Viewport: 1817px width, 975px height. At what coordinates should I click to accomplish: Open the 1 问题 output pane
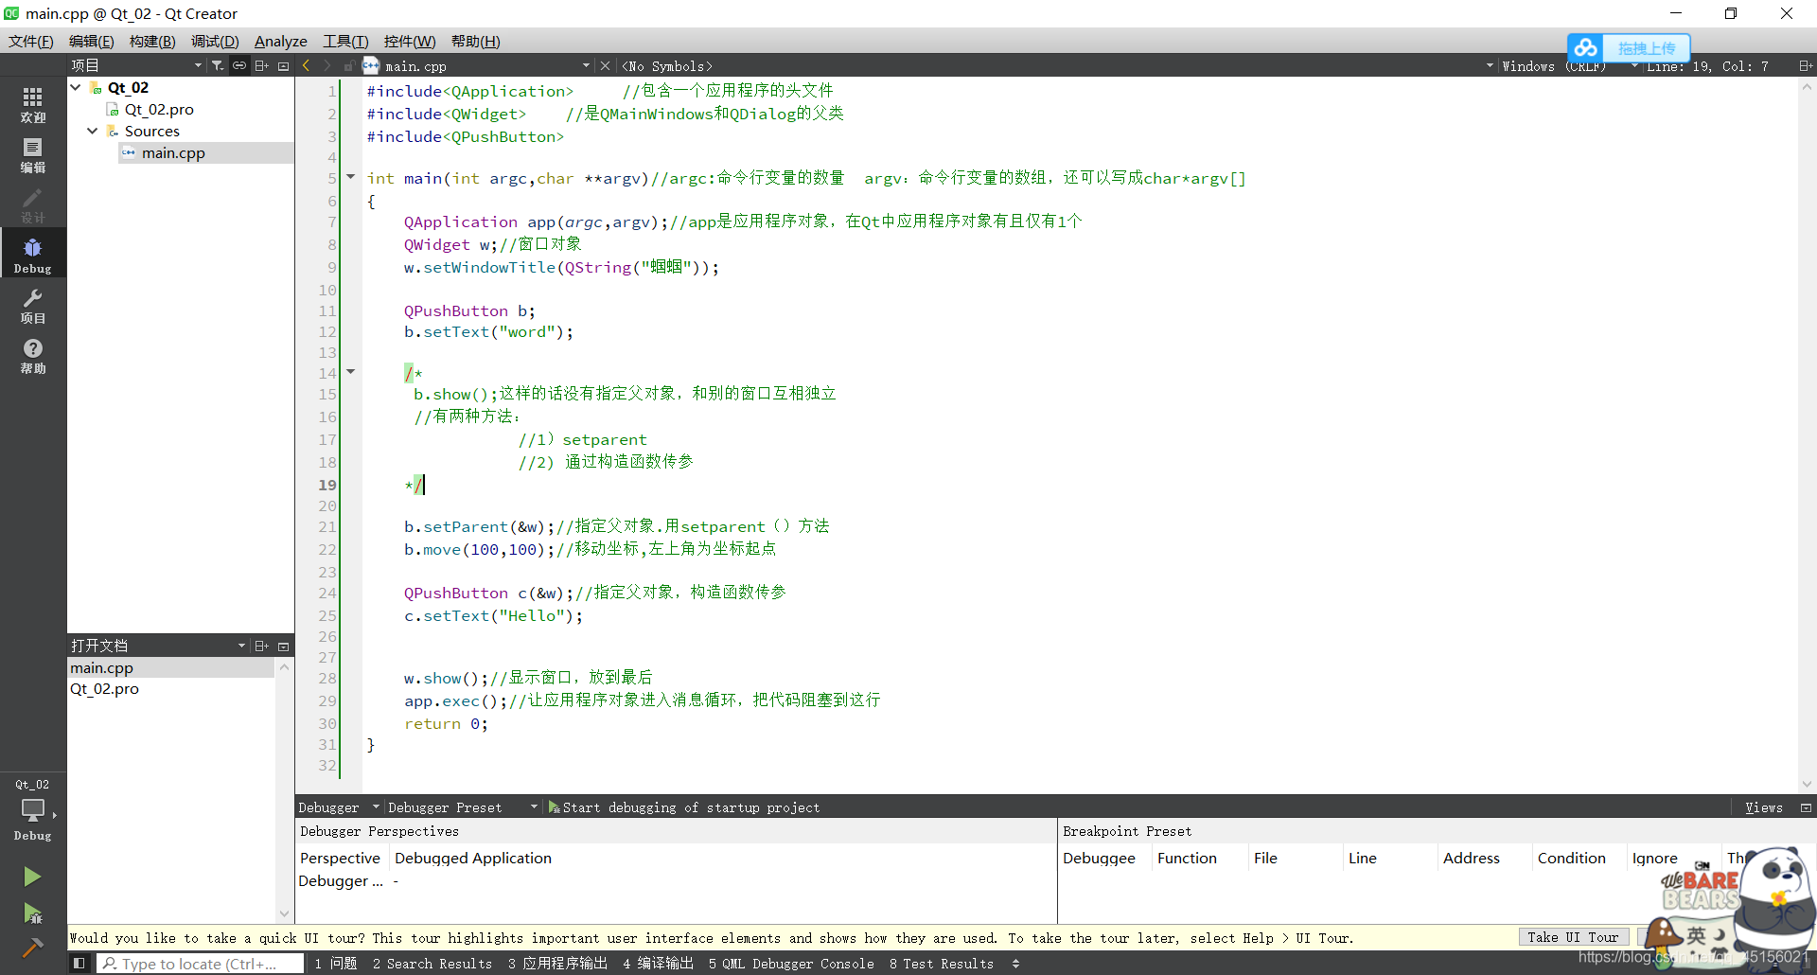tap(336, 964)
